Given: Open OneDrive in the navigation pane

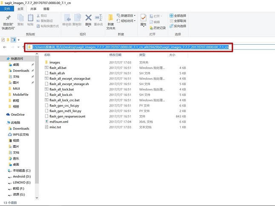Looking at the screenshot, I should coord(17,114).
